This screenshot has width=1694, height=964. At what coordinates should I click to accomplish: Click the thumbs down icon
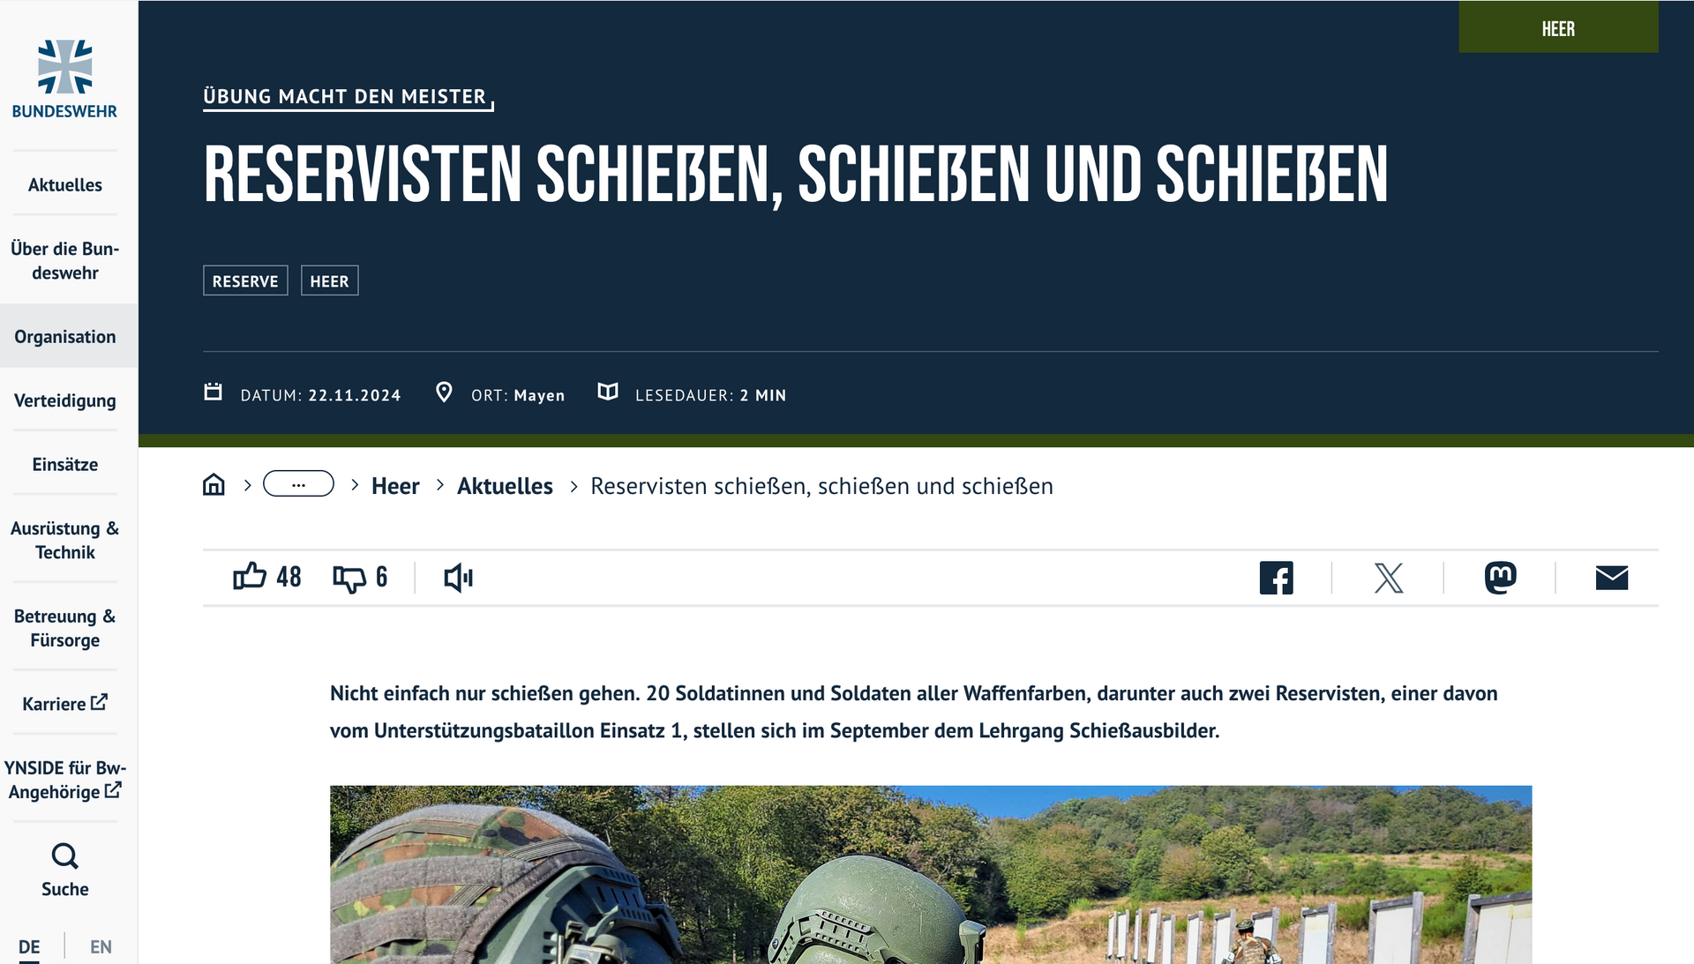coord(349,579)
